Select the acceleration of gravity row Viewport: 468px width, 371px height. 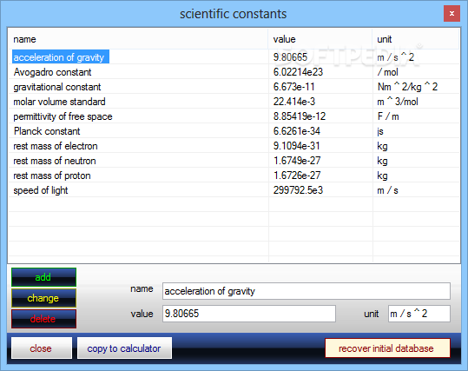(x=234, y=56)
